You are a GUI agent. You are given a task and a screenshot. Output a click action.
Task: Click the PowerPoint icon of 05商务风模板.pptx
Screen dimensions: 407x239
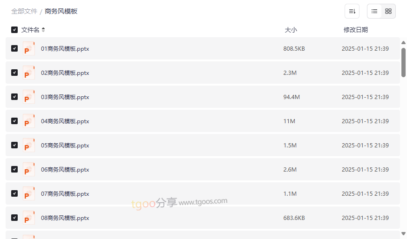tap(29, 146)
